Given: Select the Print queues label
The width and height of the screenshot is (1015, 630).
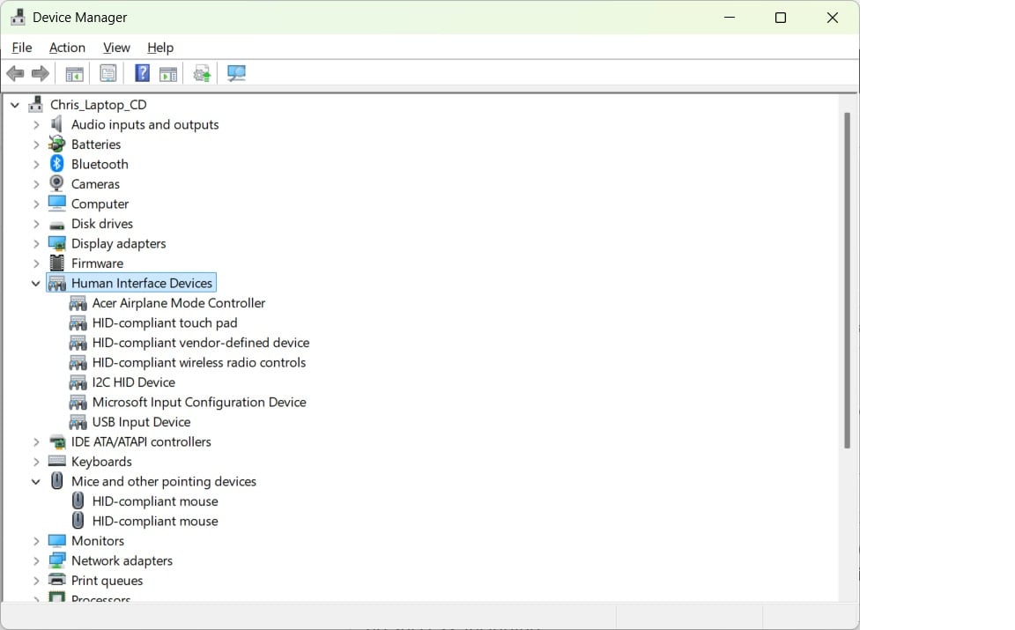Looking at the screenshot, I should (107, 580).
